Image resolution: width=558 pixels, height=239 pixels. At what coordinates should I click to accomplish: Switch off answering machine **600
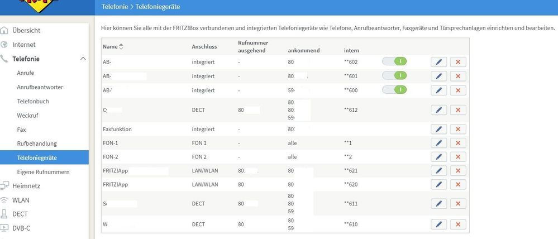tap(394, 89)
